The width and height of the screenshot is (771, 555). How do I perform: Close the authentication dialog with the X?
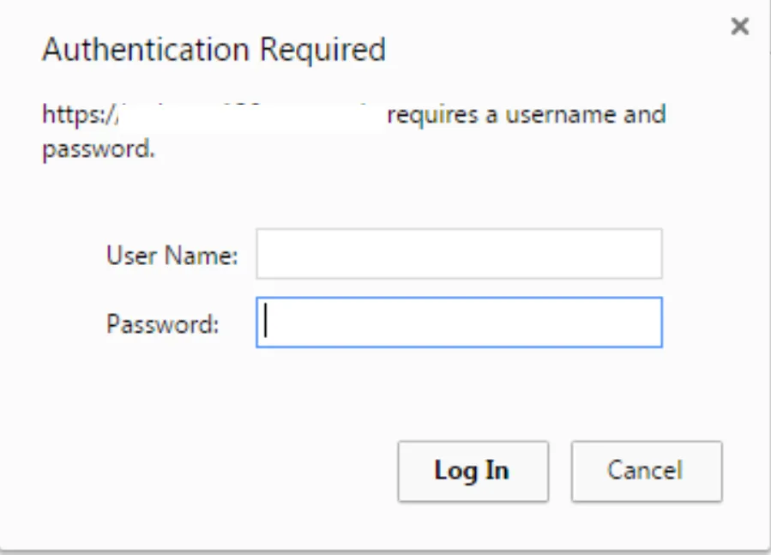coord(739,27)
